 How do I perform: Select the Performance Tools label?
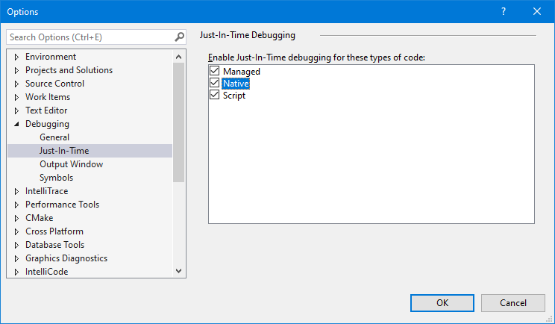click(x=63, y=205)
